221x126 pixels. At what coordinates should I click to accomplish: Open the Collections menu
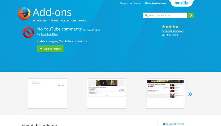click(x=69, y=20)
